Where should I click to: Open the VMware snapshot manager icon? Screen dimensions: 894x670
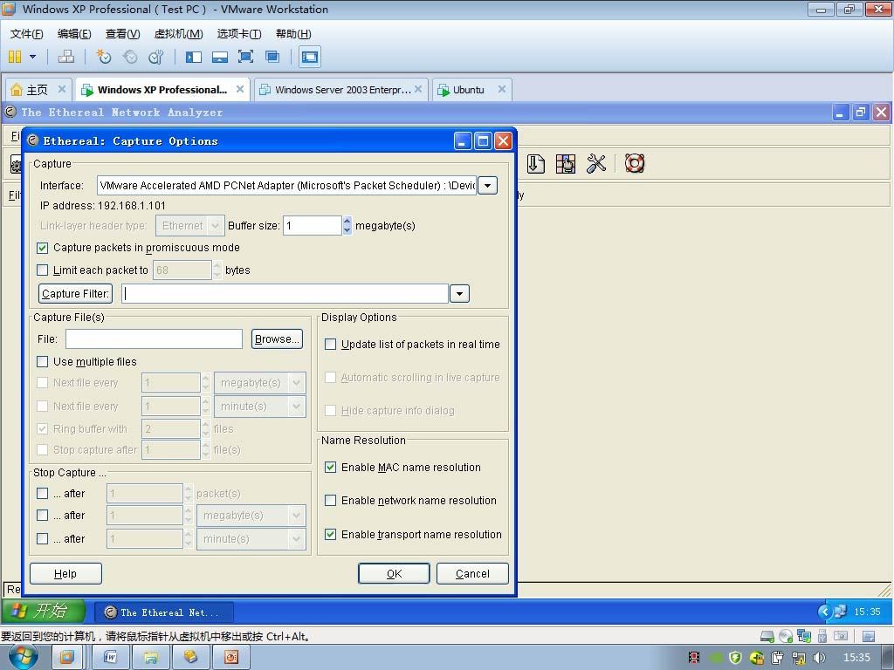[155, 57]
